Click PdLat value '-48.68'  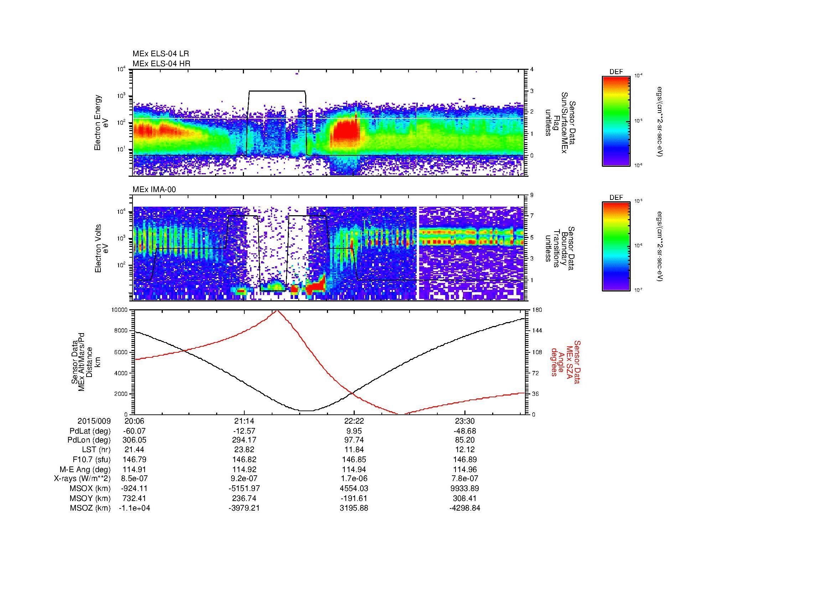point(464,431)
